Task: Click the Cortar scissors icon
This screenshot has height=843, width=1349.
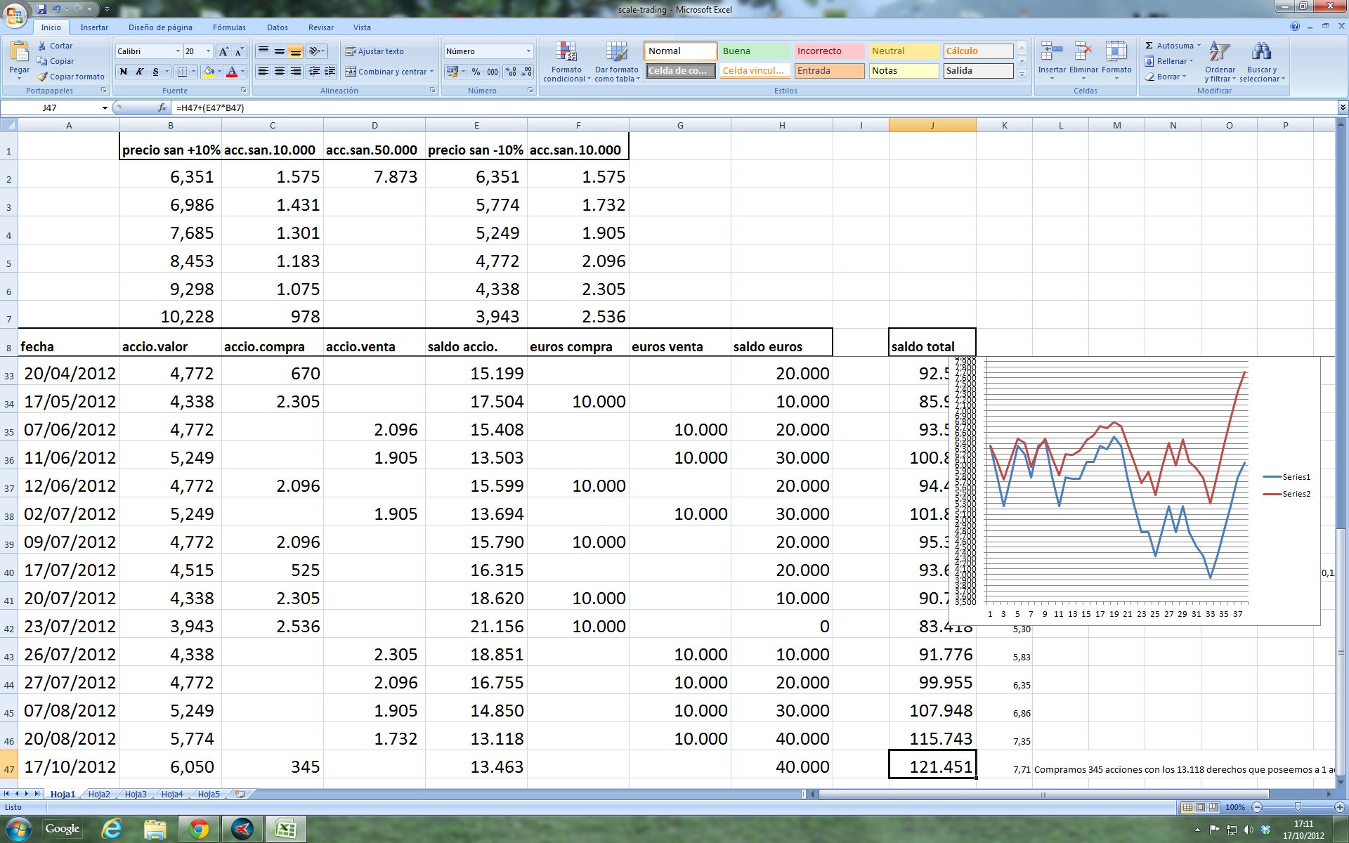Action: tap(43, 46)
